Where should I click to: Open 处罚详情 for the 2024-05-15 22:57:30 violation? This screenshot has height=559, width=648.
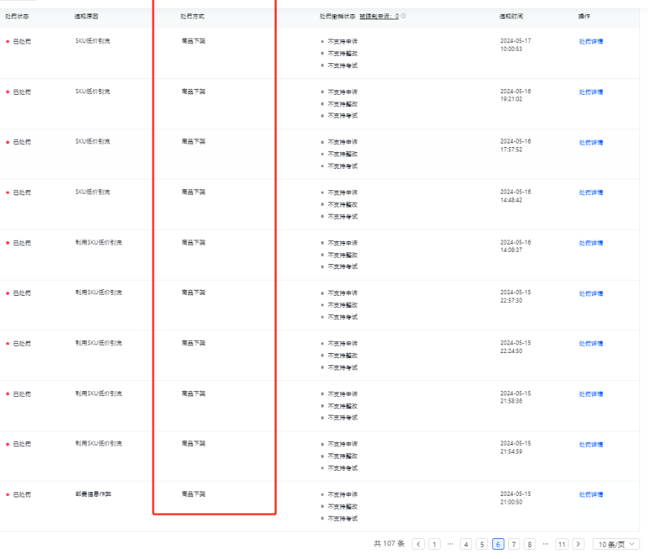click(x=591, y=293)
